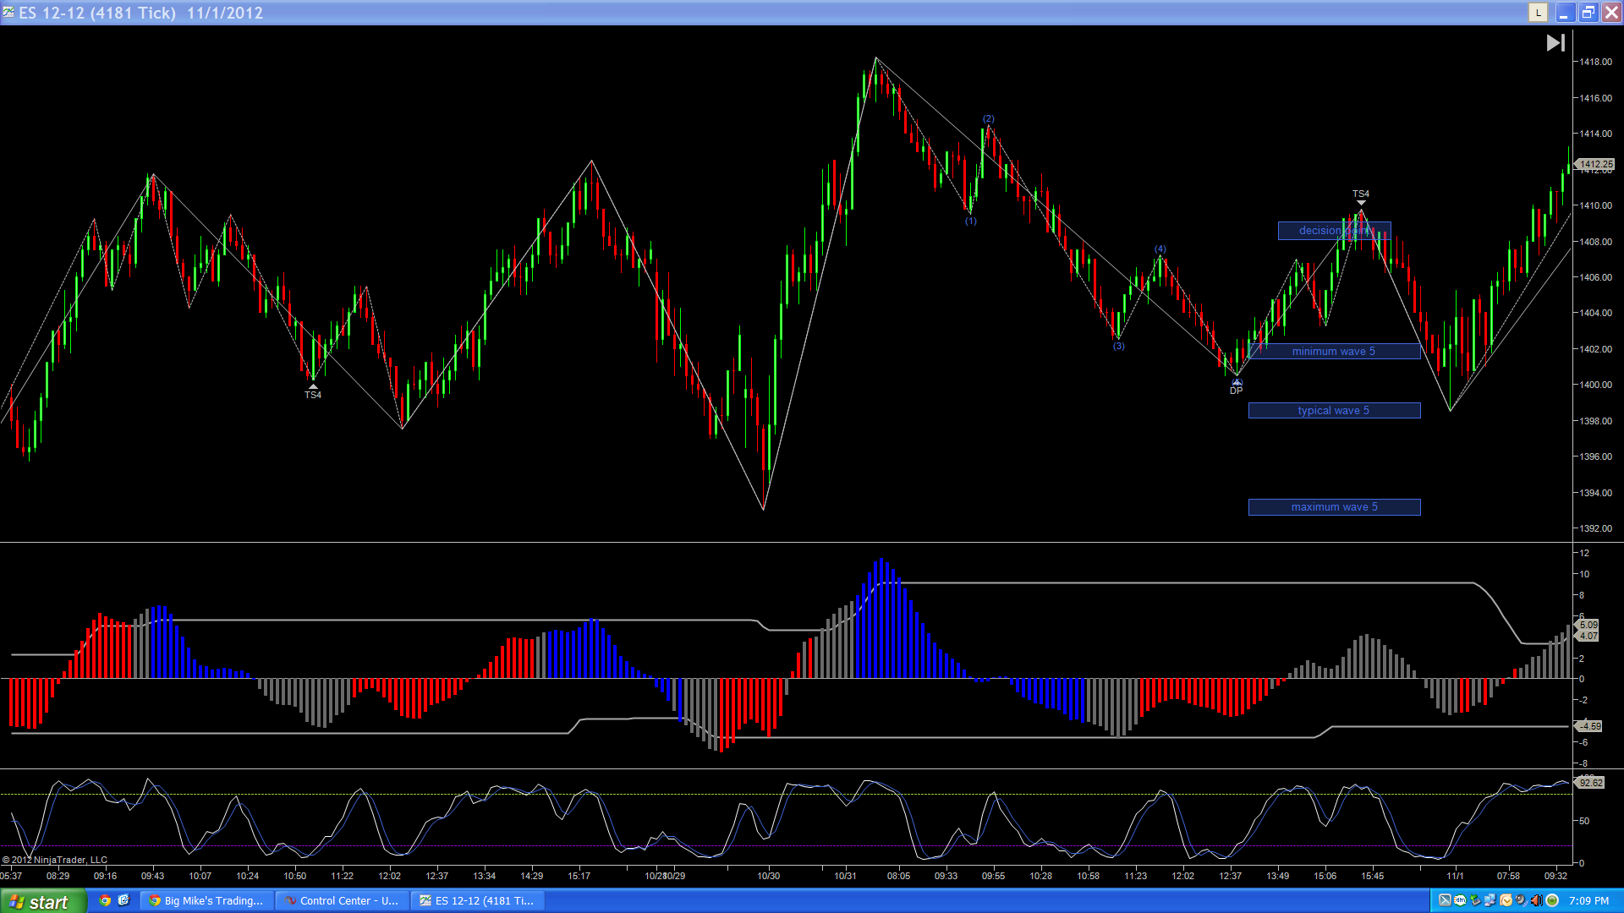Click the DP marker under the low
The image size is (1624, 913).
point(1237,391)
